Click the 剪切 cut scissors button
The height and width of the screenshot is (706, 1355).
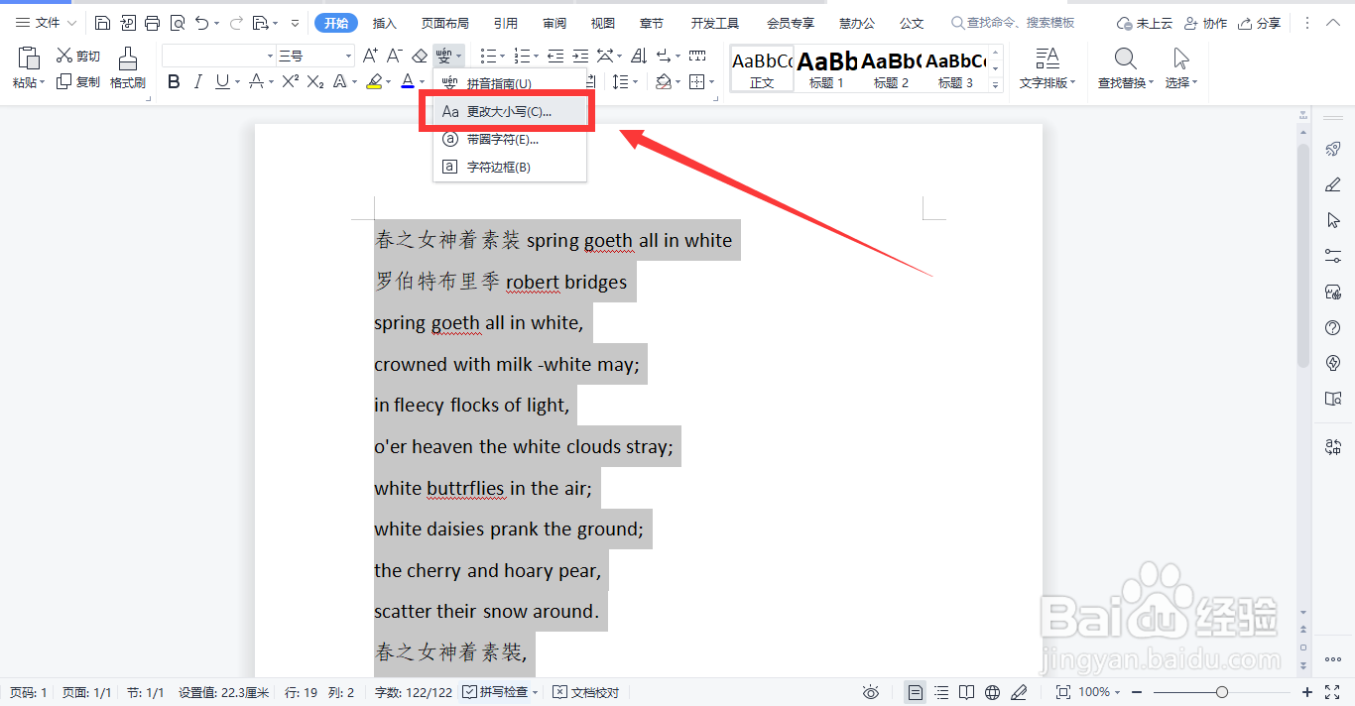click(x=77, y=57)
